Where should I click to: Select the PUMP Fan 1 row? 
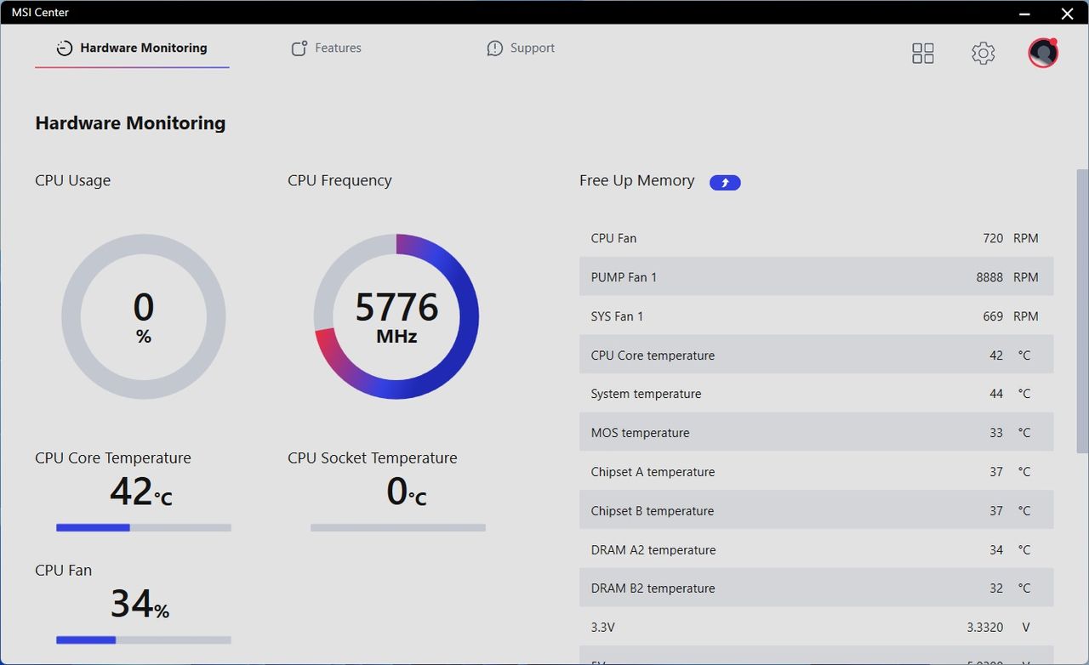point(817,277)
